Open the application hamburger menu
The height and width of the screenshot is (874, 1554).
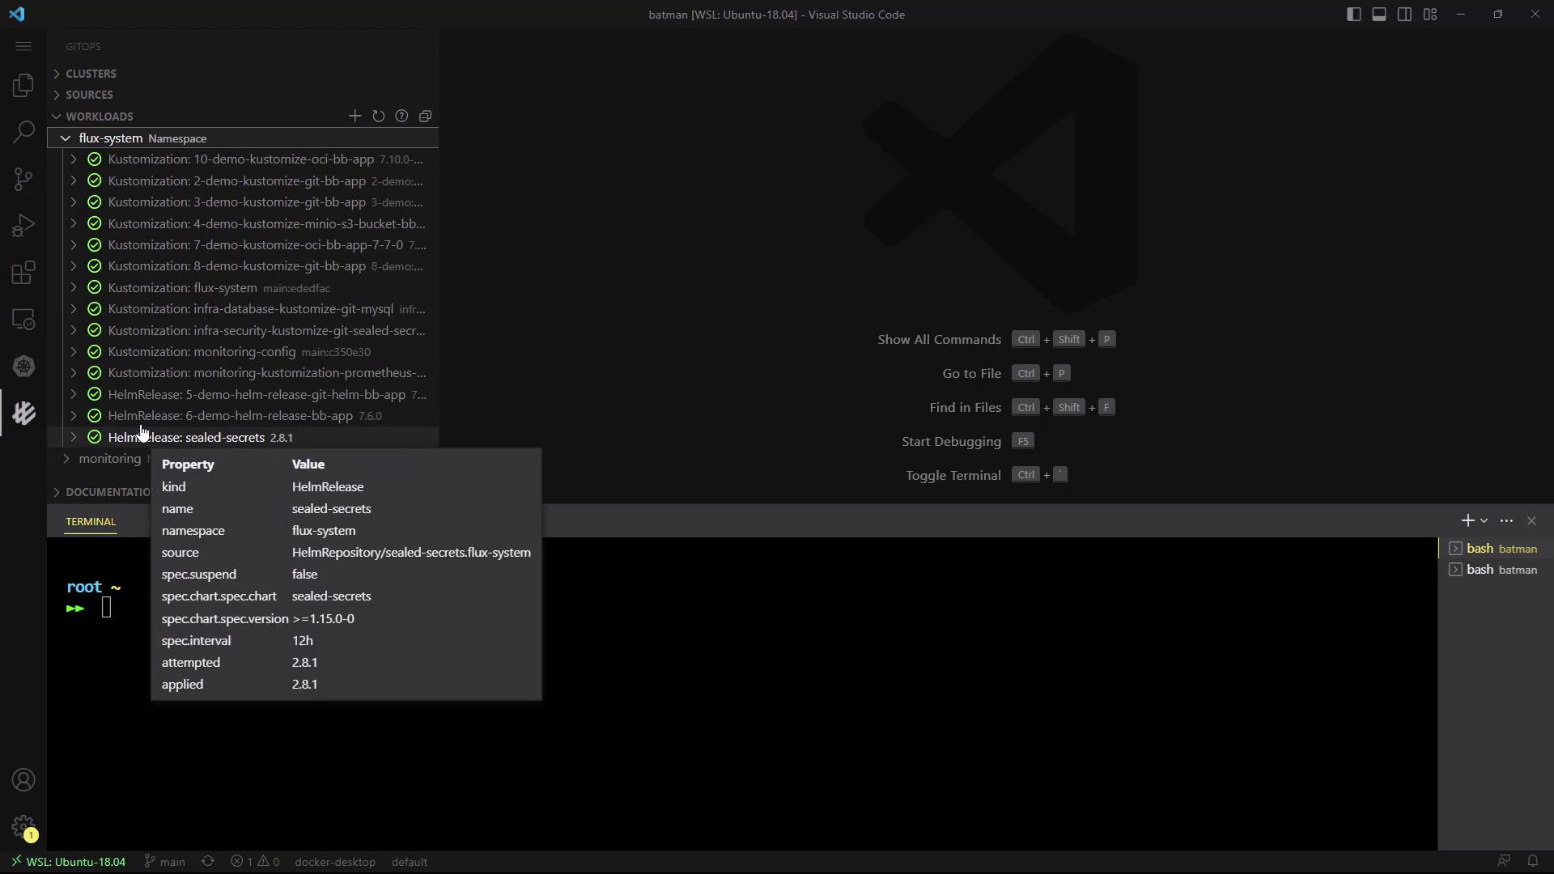click(23, 46)
